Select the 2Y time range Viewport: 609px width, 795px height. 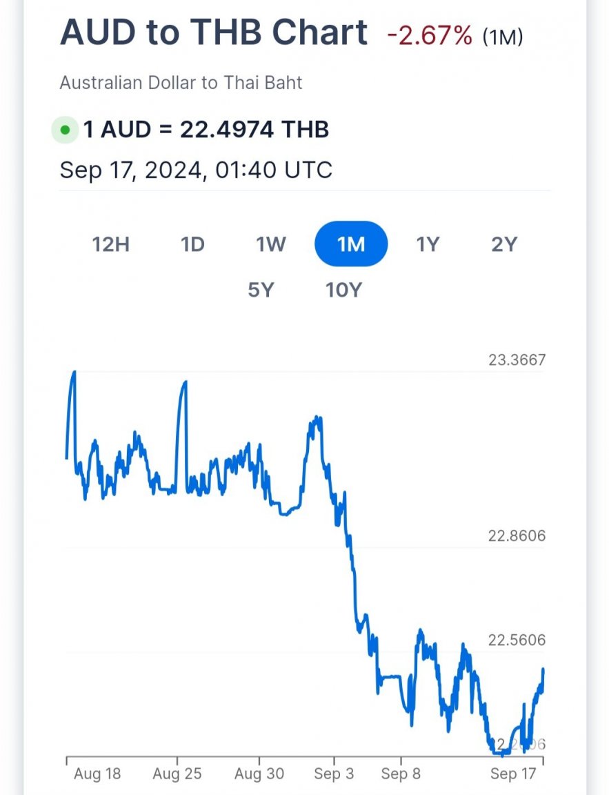point(504,244)
